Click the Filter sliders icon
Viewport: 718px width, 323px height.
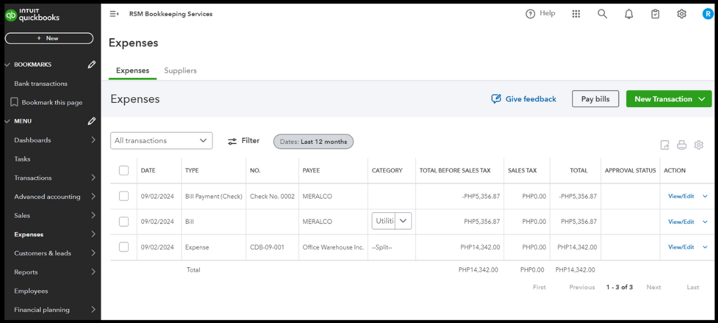click(x=232, y=141)
